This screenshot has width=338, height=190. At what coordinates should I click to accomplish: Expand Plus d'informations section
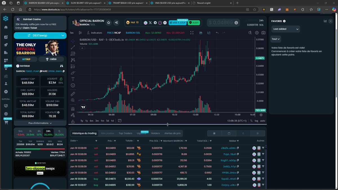[40, 123]
